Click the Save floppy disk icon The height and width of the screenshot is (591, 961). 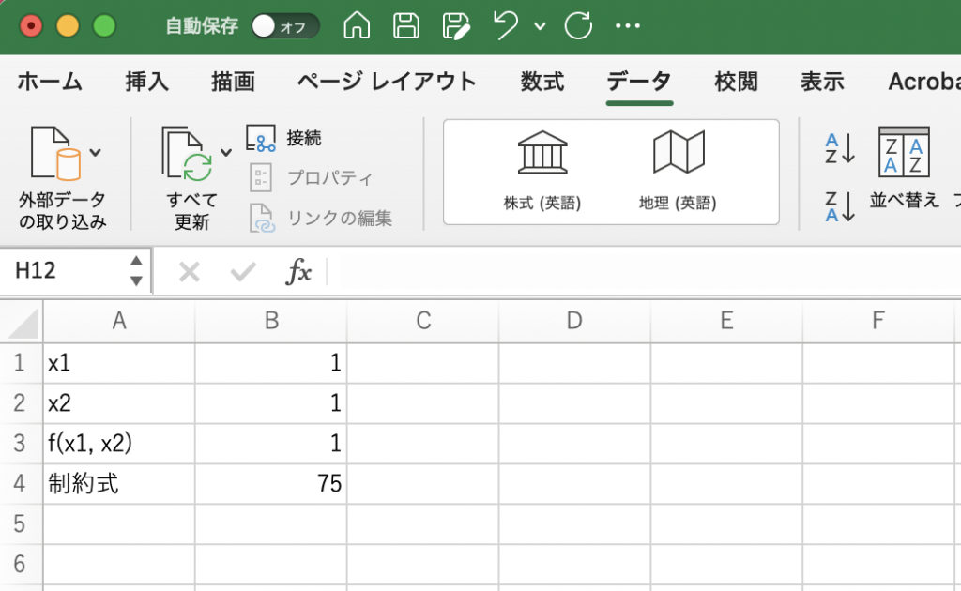tap(405, 25)
